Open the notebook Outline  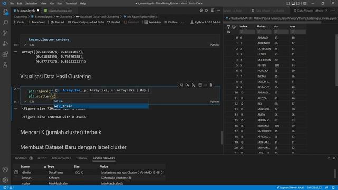(x=171, y=22)
